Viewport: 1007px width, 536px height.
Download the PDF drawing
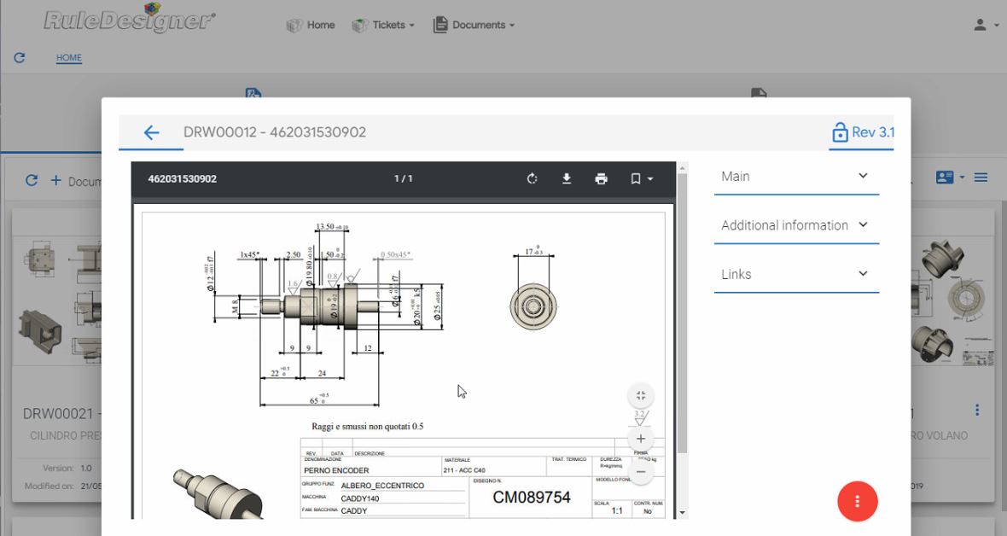click(x=567, y=178)
